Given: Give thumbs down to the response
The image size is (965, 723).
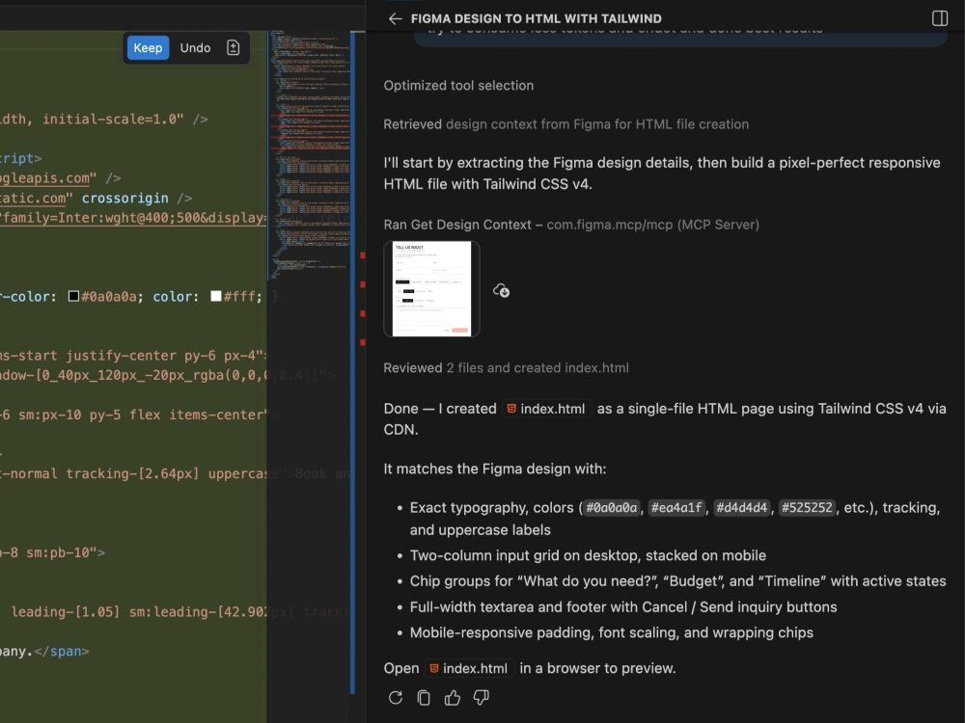Looking at the screenshot, I should (x=482, y=698).
